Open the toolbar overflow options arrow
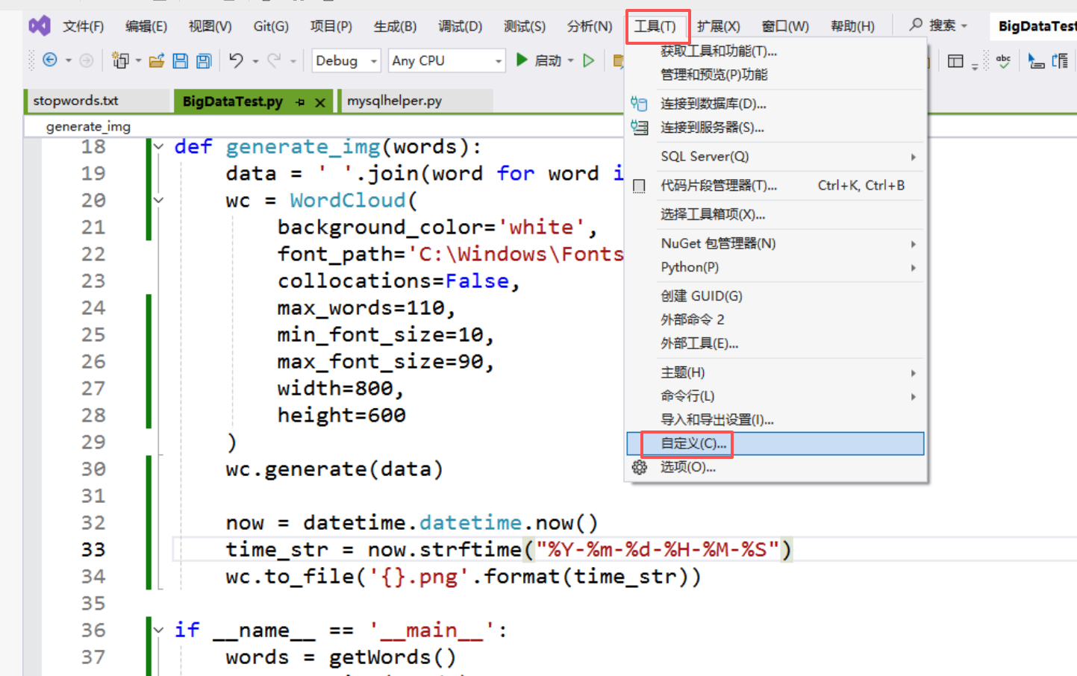Screen dimensions: 1077x676 click(975, 66)
